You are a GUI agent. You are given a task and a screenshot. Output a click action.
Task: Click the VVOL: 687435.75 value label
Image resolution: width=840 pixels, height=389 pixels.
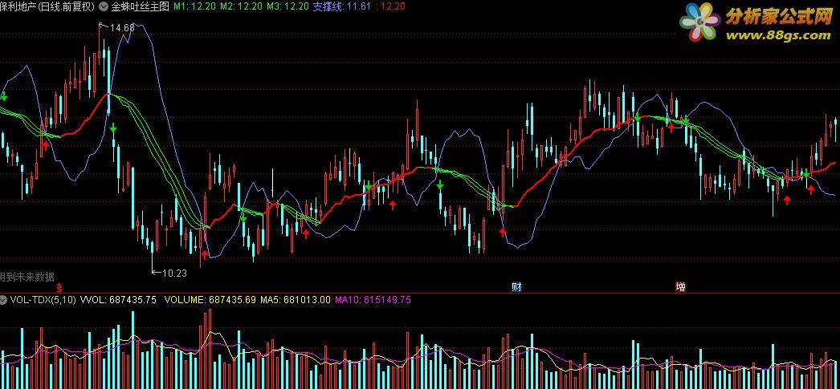pyautogui.click(x=118, y=300)
